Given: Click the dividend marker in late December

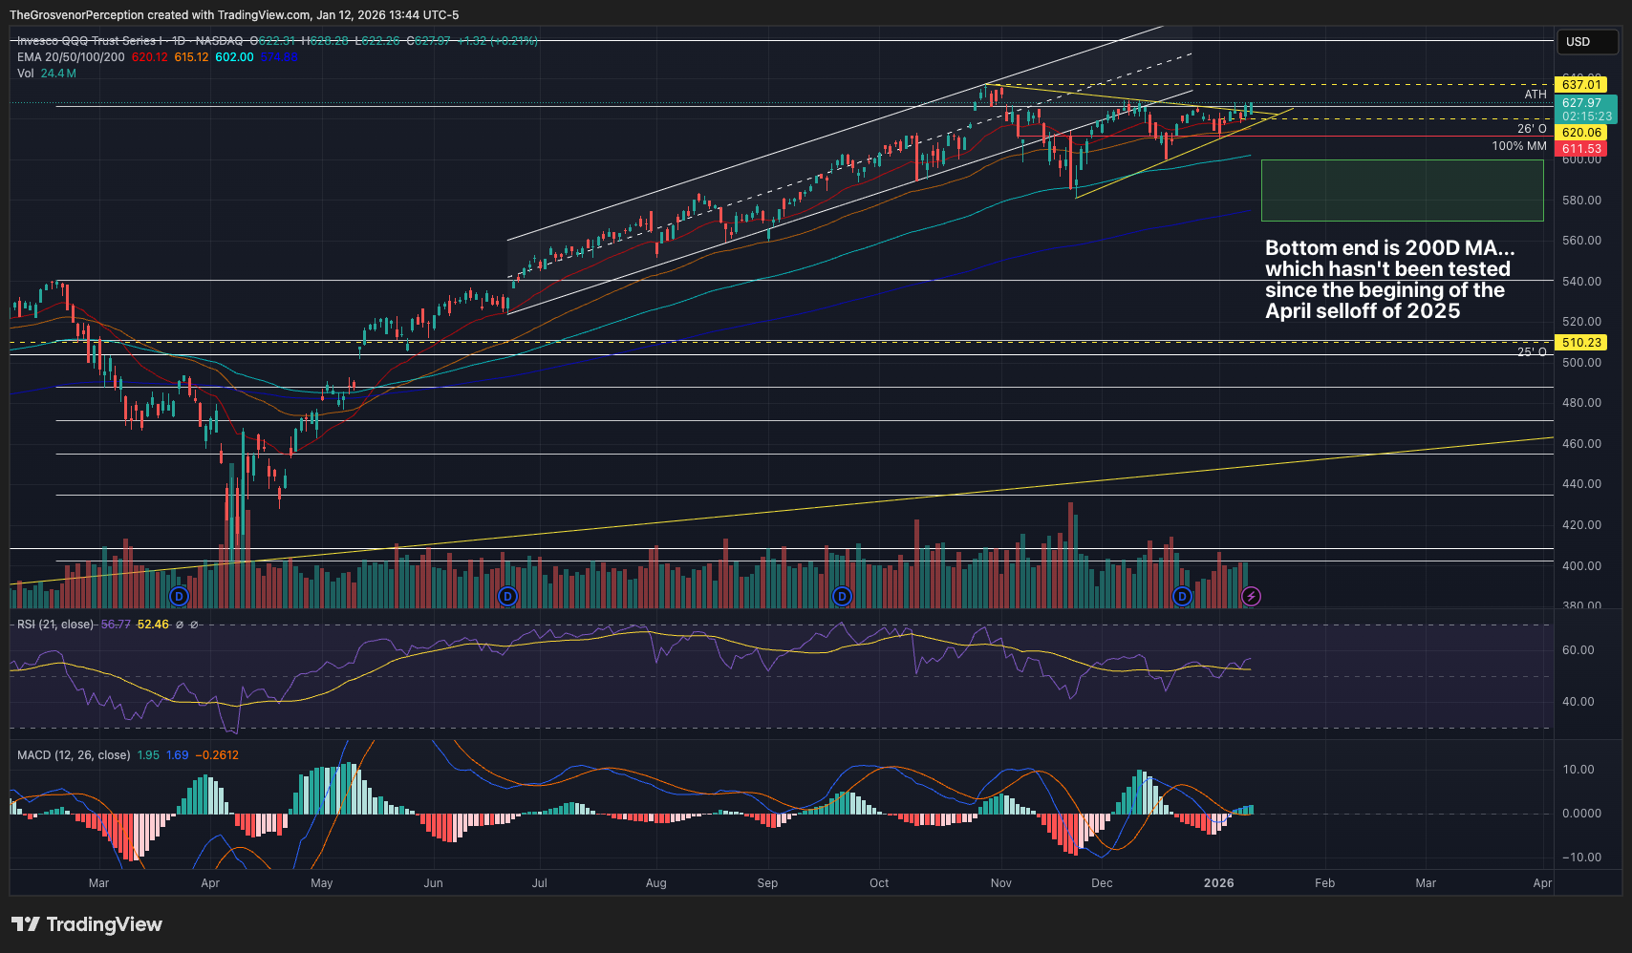Looking at the screenshot, I should point(1182,597).
